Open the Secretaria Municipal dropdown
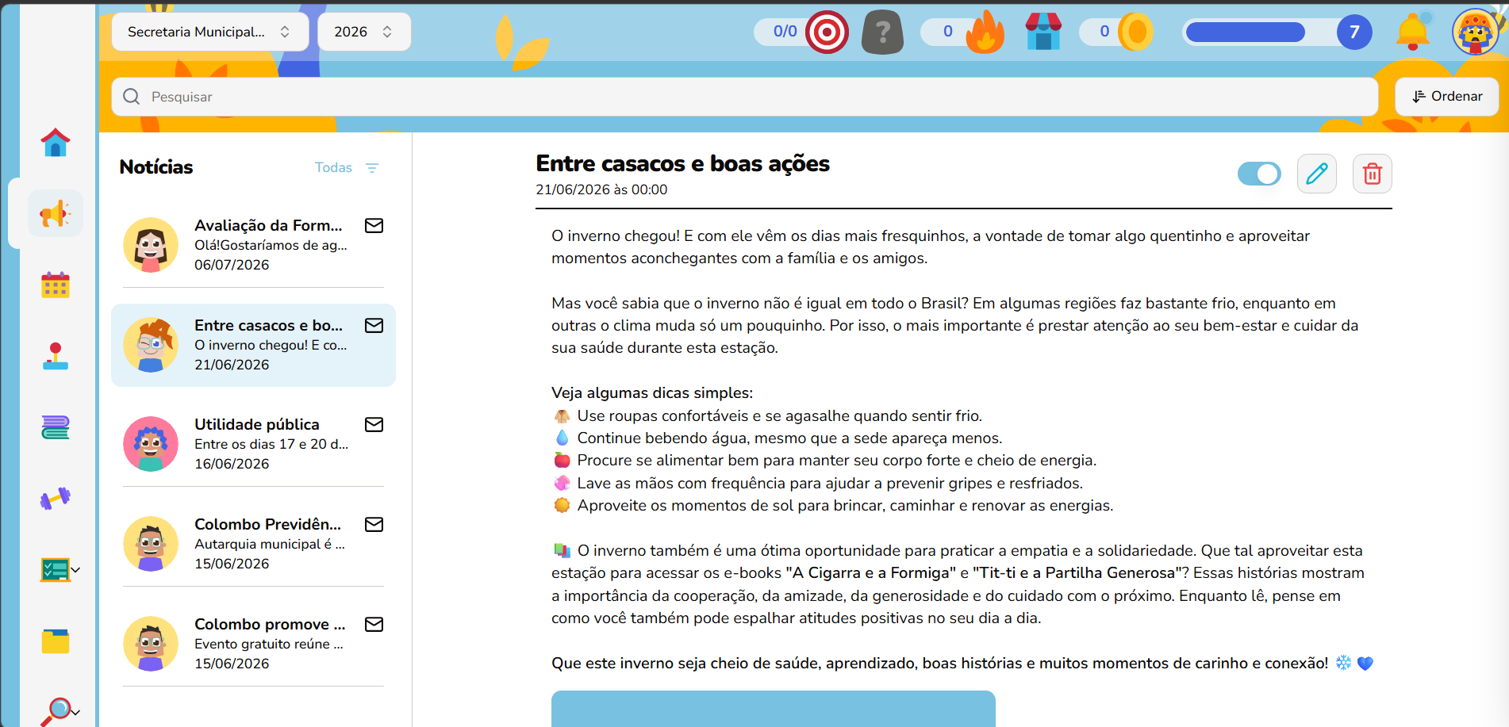This screenshot has width=1509, height=727. tap(209, 32)
